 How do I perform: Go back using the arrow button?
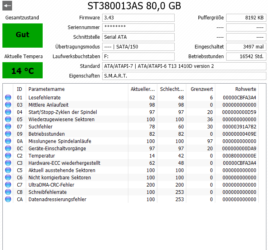(x=7, y=6)
